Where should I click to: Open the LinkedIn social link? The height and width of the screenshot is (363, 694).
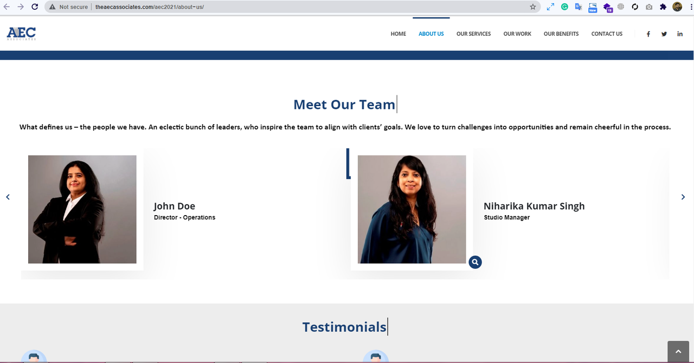coord(680,34)
